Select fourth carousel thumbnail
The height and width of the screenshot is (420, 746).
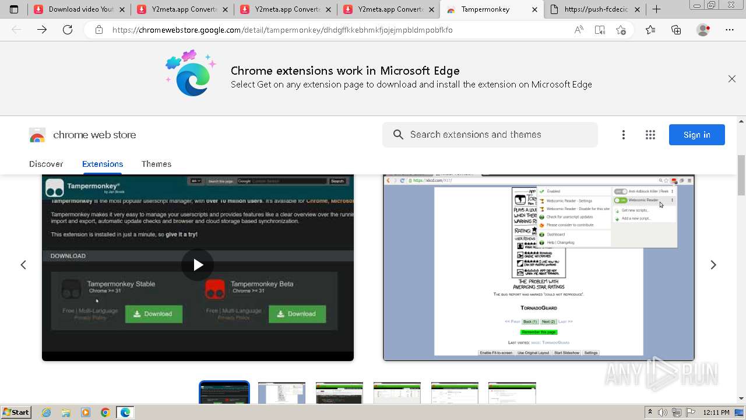397,393
